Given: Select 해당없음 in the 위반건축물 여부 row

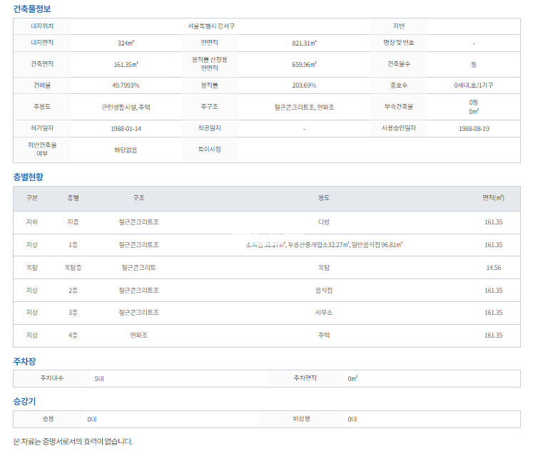Looking at the screenshot, I should (126, 150).
